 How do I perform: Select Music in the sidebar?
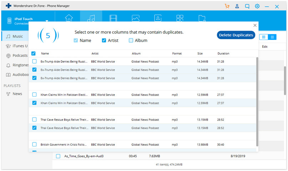(15, 36)
